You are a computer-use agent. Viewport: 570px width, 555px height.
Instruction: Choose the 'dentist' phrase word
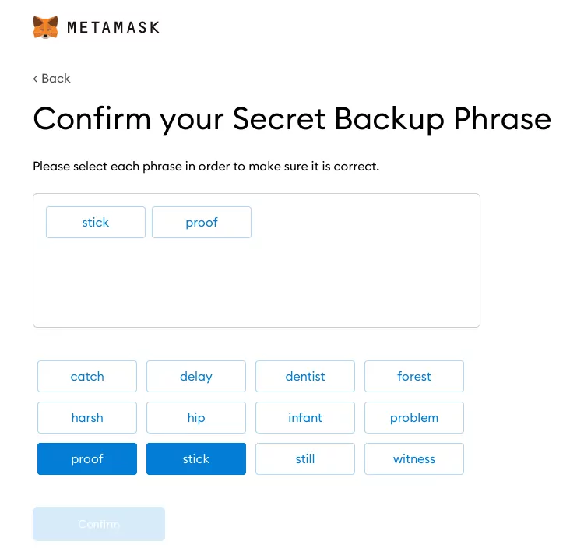point(305,377)
